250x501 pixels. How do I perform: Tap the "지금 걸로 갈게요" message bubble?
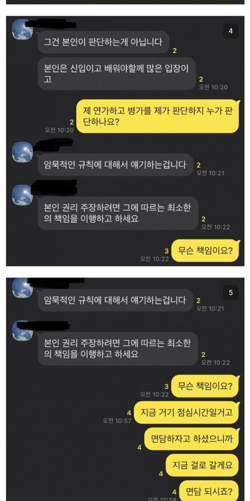tap(202, 465)
